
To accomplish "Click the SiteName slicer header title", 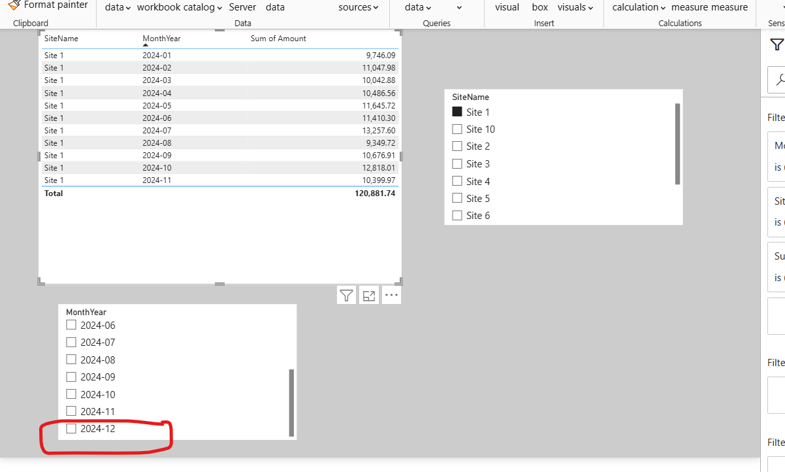I will 470,97.
